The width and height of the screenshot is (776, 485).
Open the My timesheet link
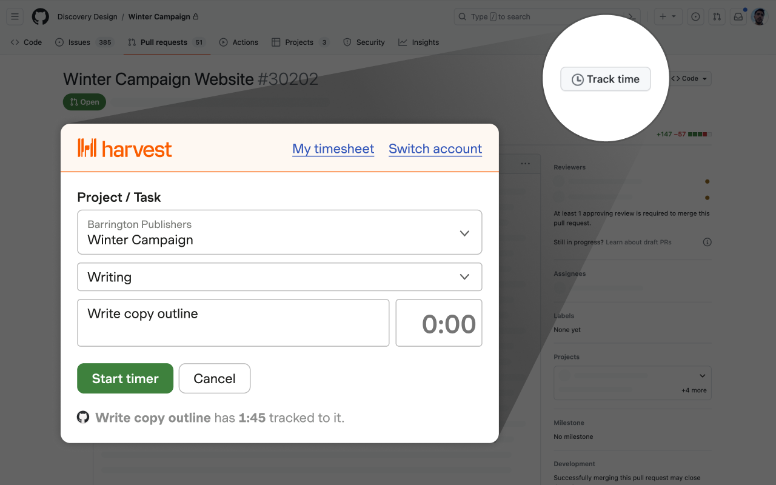point(333,149)
